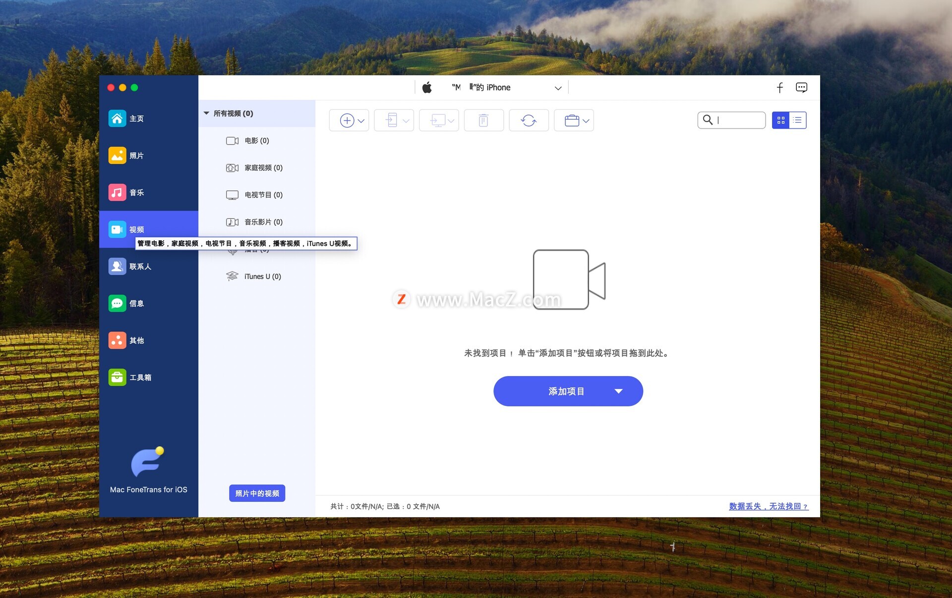Click the toolbox briefcase toolbar icon
The image size is (952, 598).
click(572, 121)
